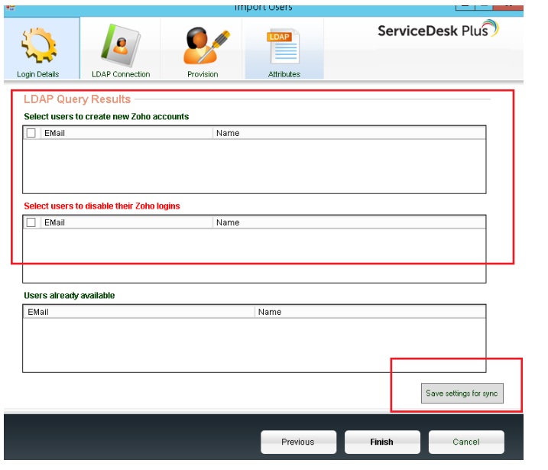
Task: Click inside the empty Users already available list
Action: (254, 345)
